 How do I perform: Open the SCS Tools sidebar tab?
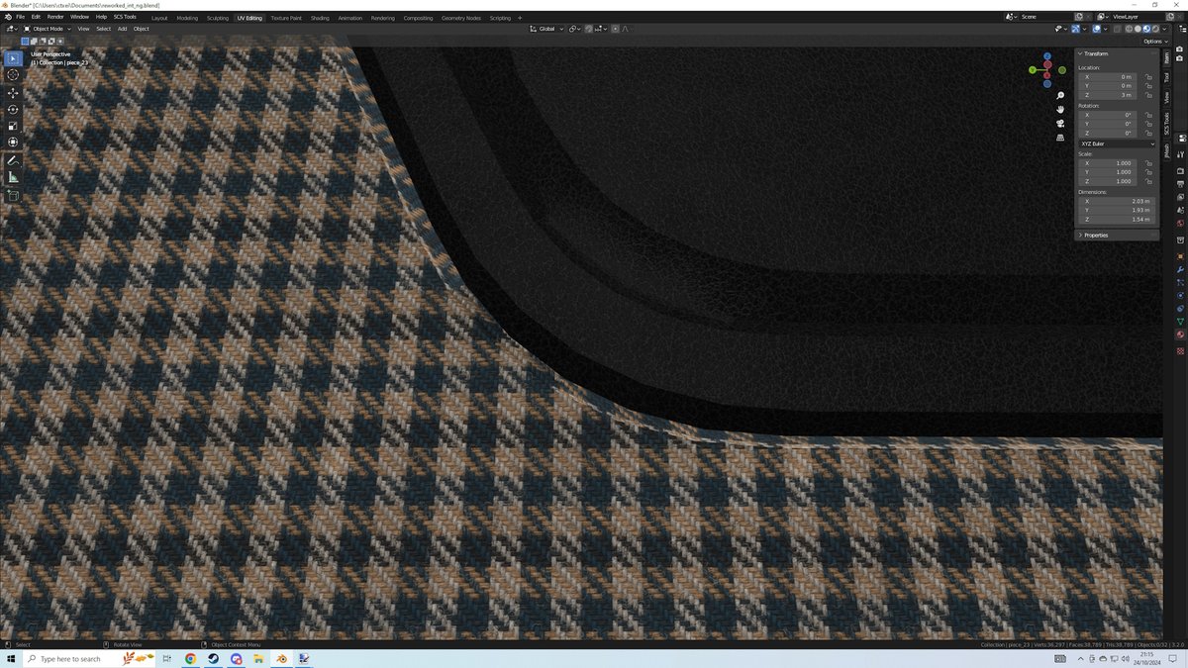(x=1166, y=124)
